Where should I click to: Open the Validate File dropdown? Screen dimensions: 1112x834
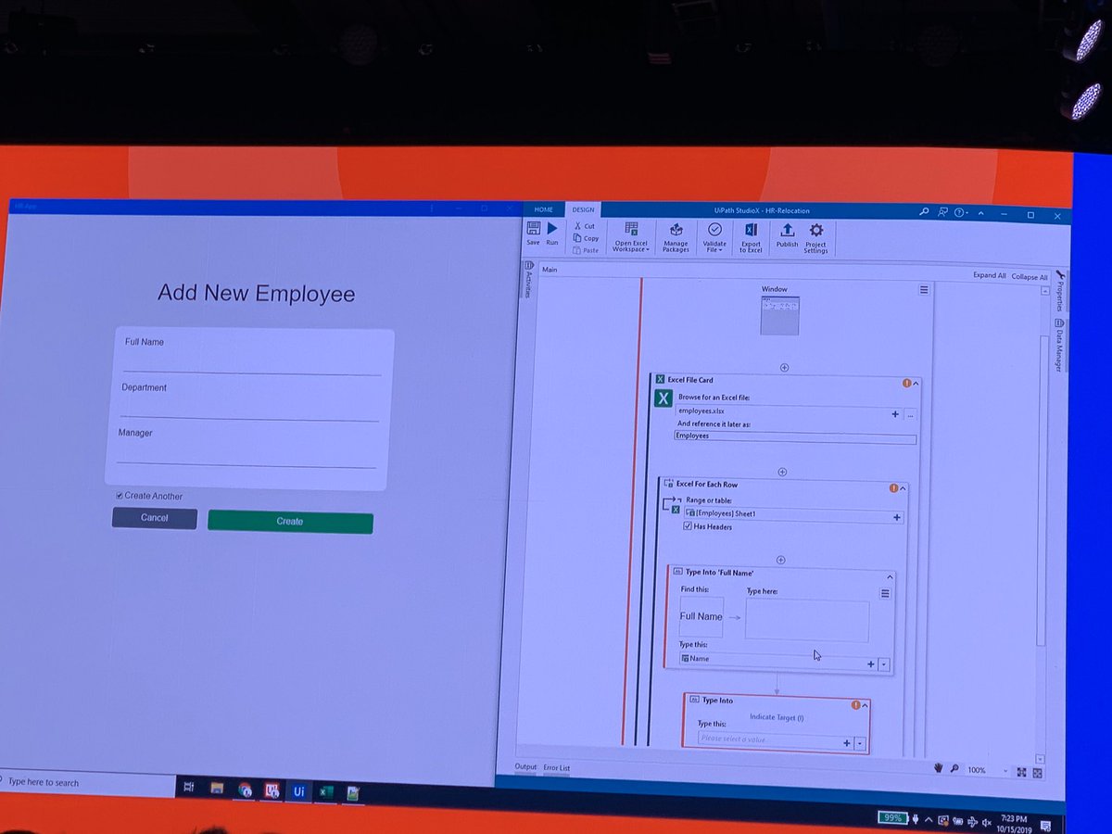[x=714, y=237]
